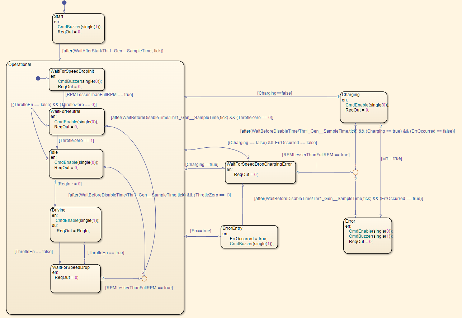Click ReqOut = ReqIn in Driving state
This screenshot has height=318, width=462.
coord(73,231)
